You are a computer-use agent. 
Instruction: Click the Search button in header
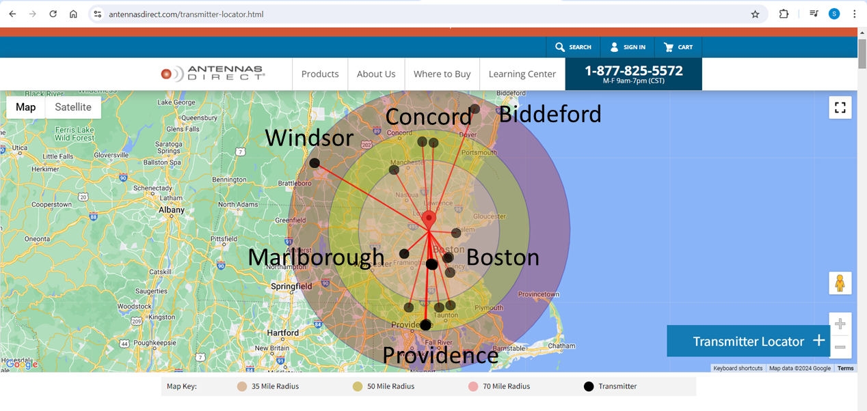(573, 47)
